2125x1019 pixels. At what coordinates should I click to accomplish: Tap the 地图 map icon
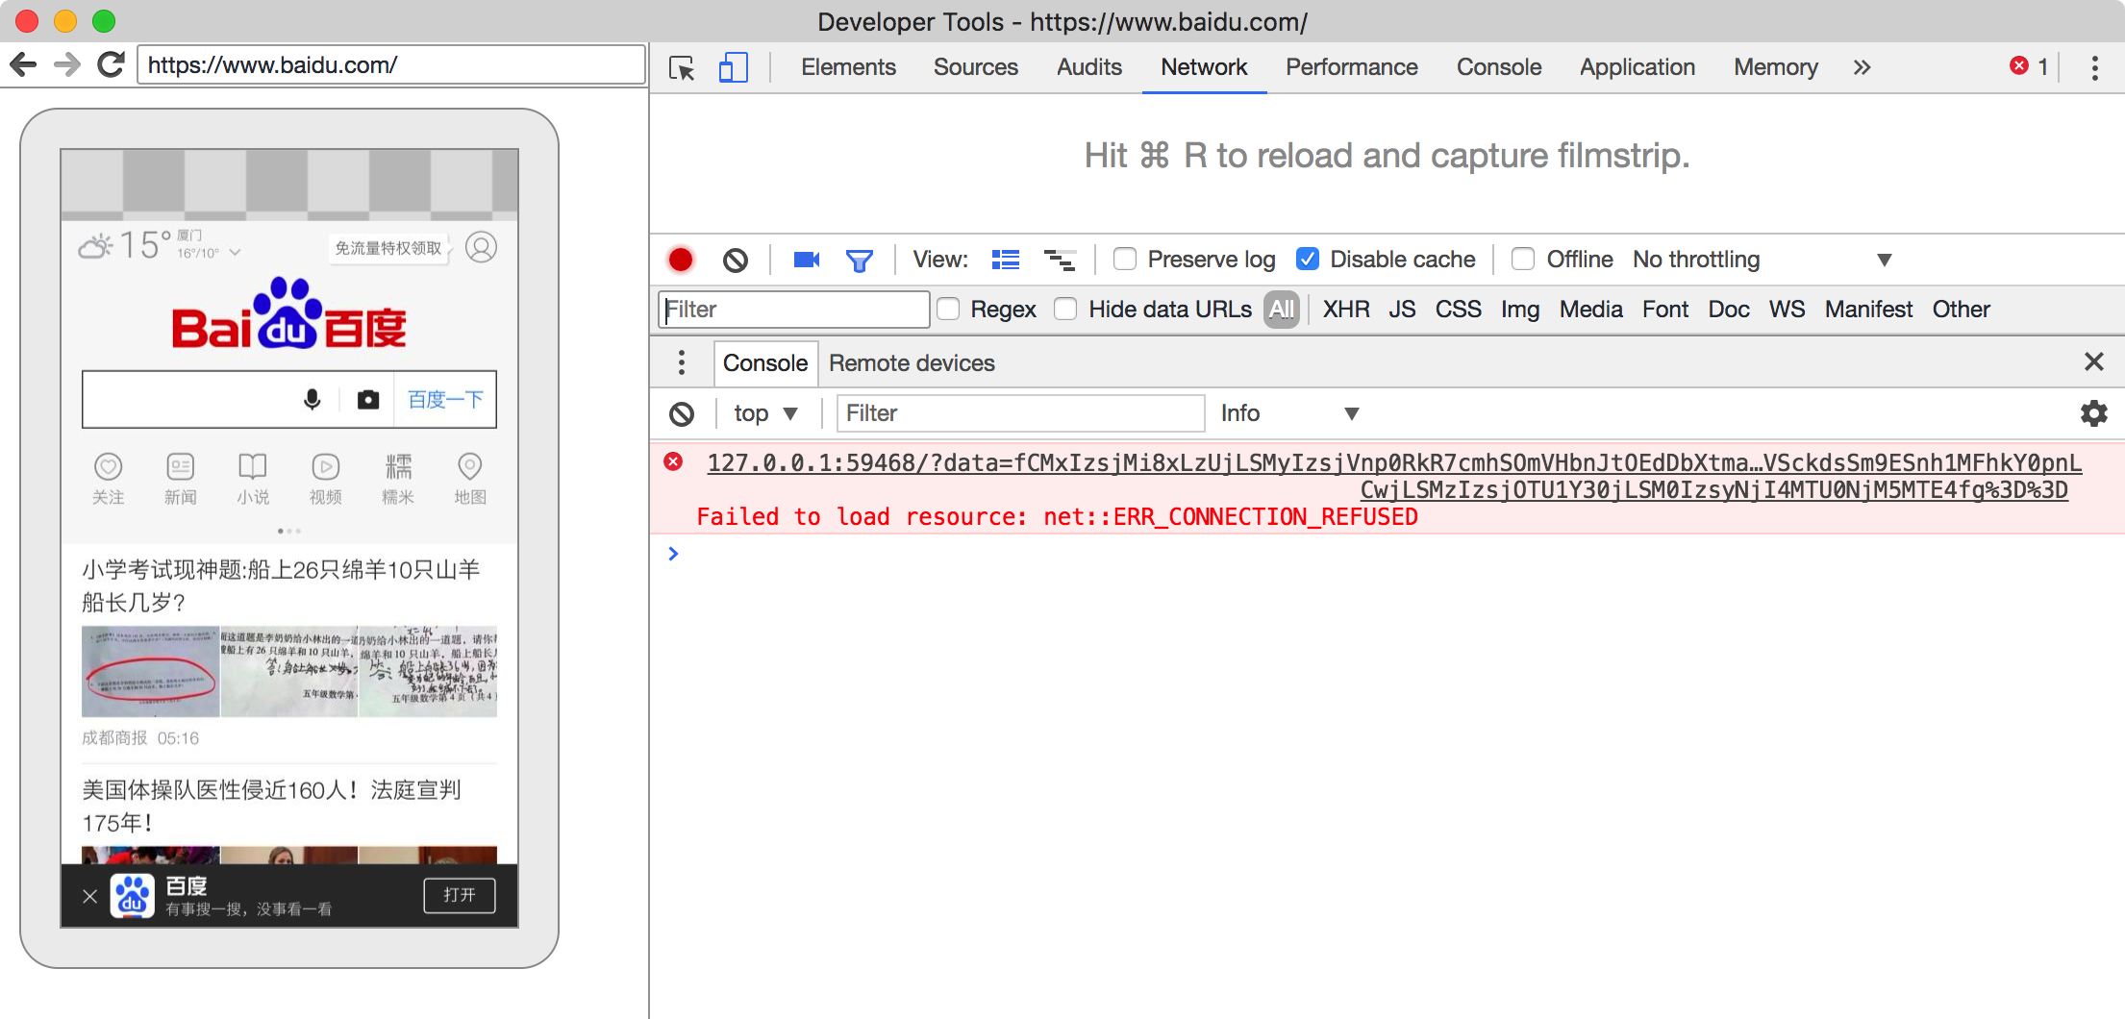pyautogui.click(x=470, y=479)
